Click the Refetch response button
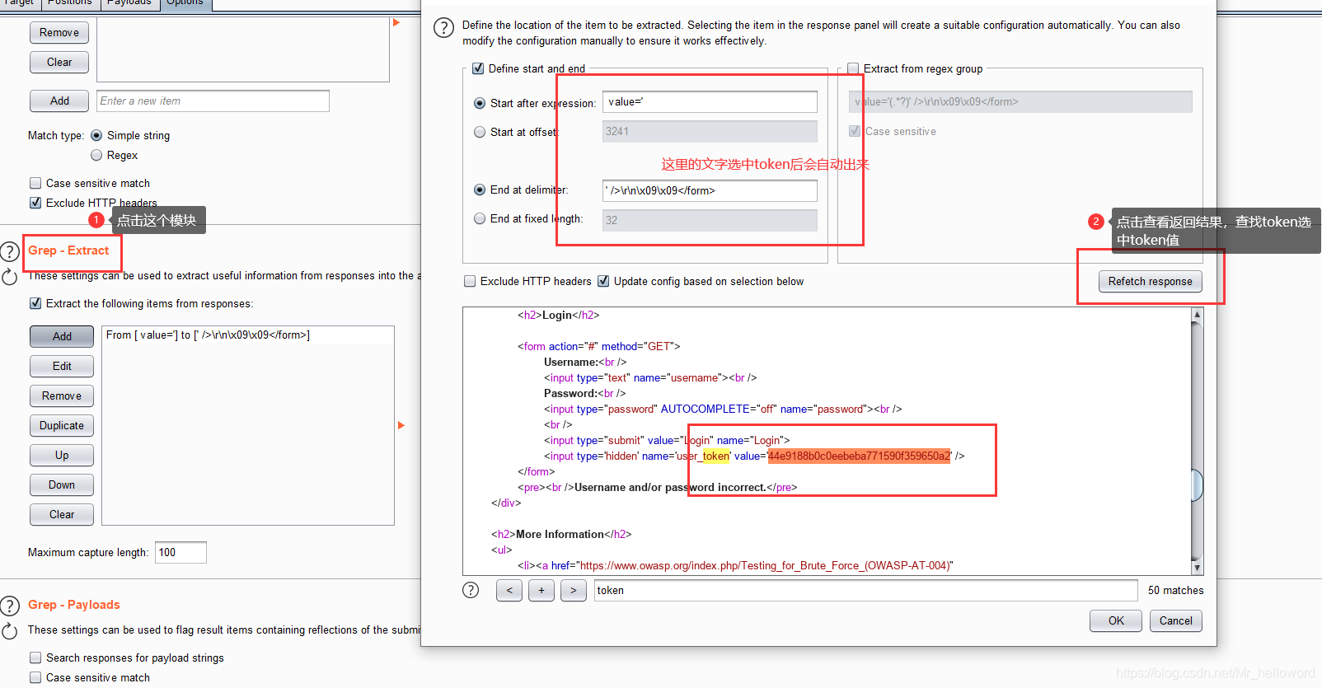1322x688 pixels. click(1150, 281)
